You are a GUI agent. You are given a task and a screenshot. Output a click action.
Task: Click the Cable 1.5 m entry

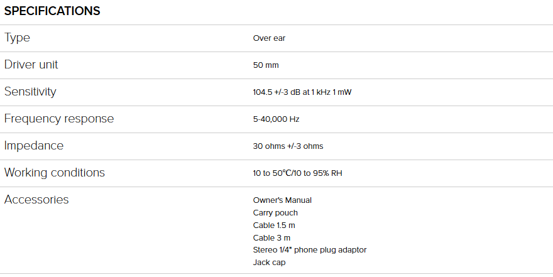[x=275, y=225]
